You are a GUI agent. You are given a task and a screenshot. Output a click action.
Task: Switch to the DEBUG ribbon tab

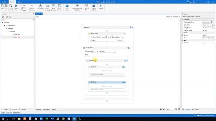(20, 2)
